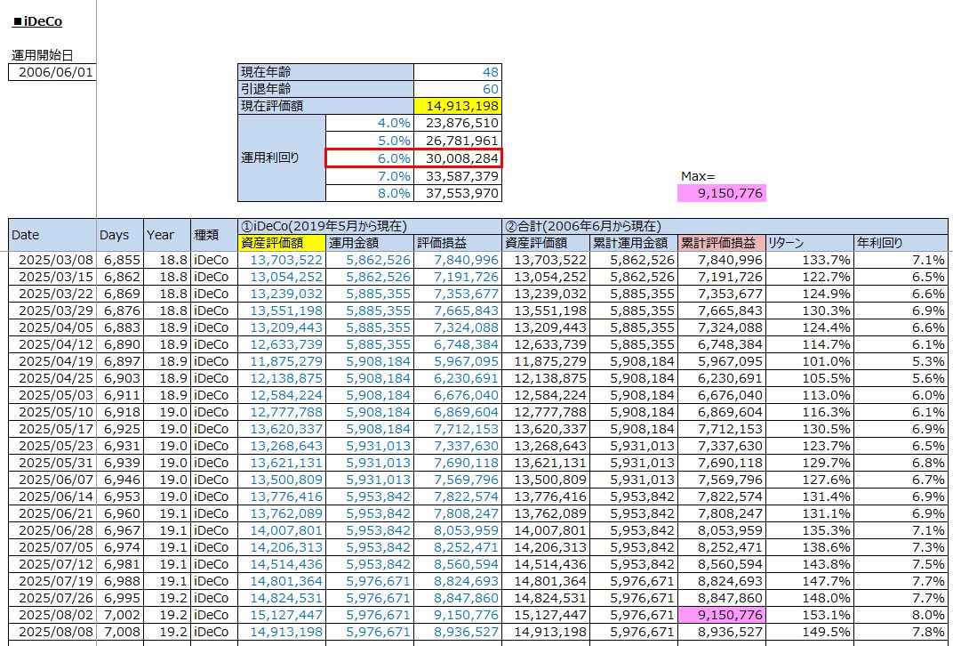Click the Days column header

pos(120,235)
